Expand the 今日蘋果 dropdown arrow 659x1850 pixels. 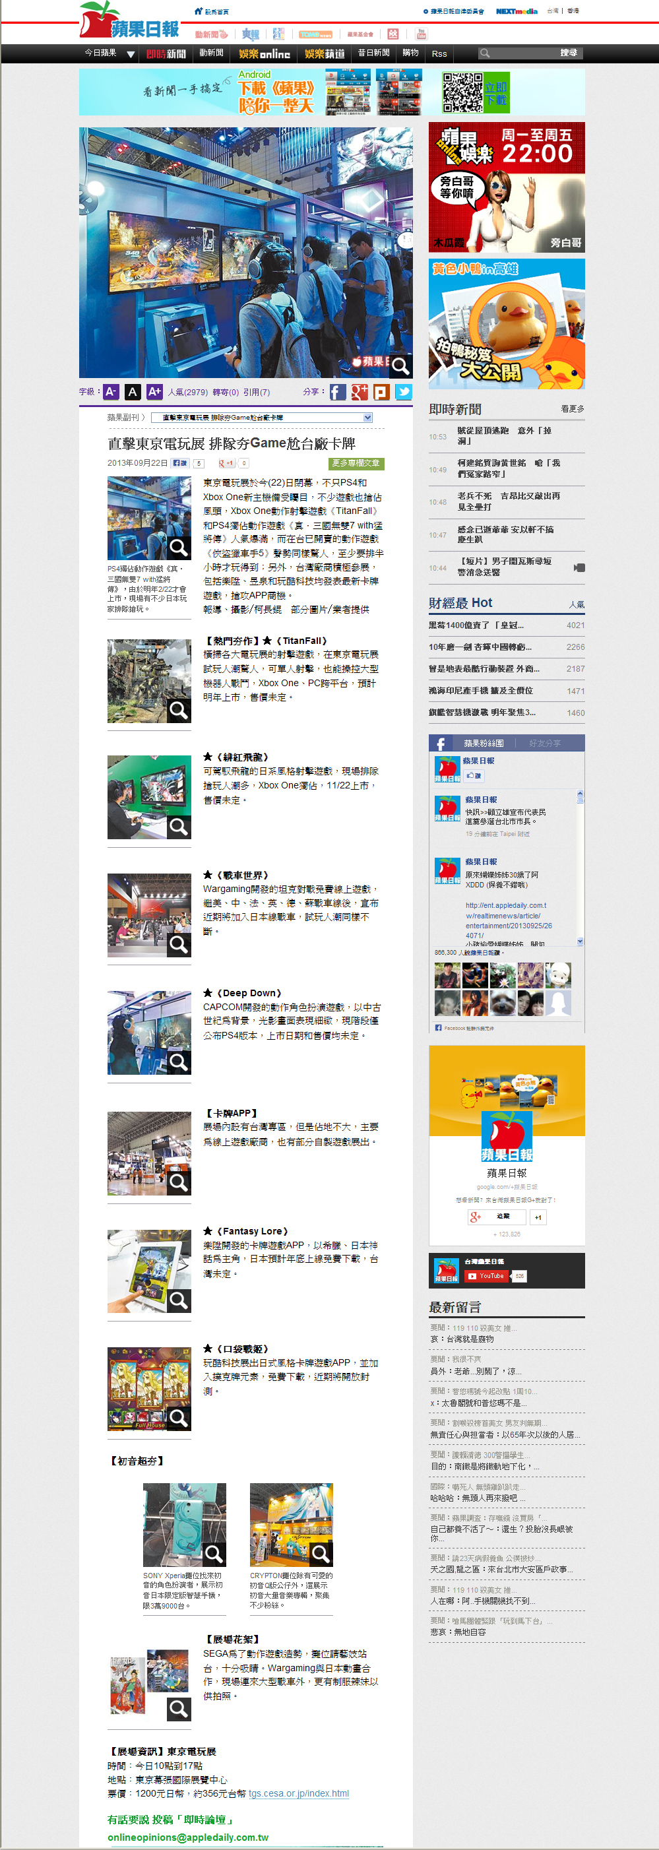tap(131, 54)
